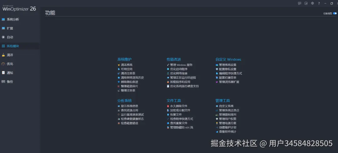
Task: Open the 删除隐私痕迹 module
Action: pos(129,82)
